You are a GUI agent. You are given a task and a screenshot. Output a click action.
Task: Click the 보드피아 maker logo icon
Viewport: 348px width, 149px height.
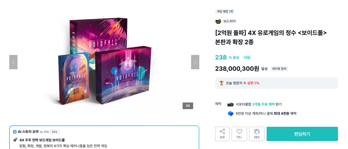pyautogui.click(x=218, y=21)
